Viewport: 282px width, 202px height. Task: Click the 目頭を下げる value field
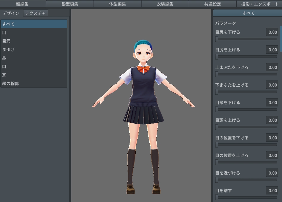[272, 103]
